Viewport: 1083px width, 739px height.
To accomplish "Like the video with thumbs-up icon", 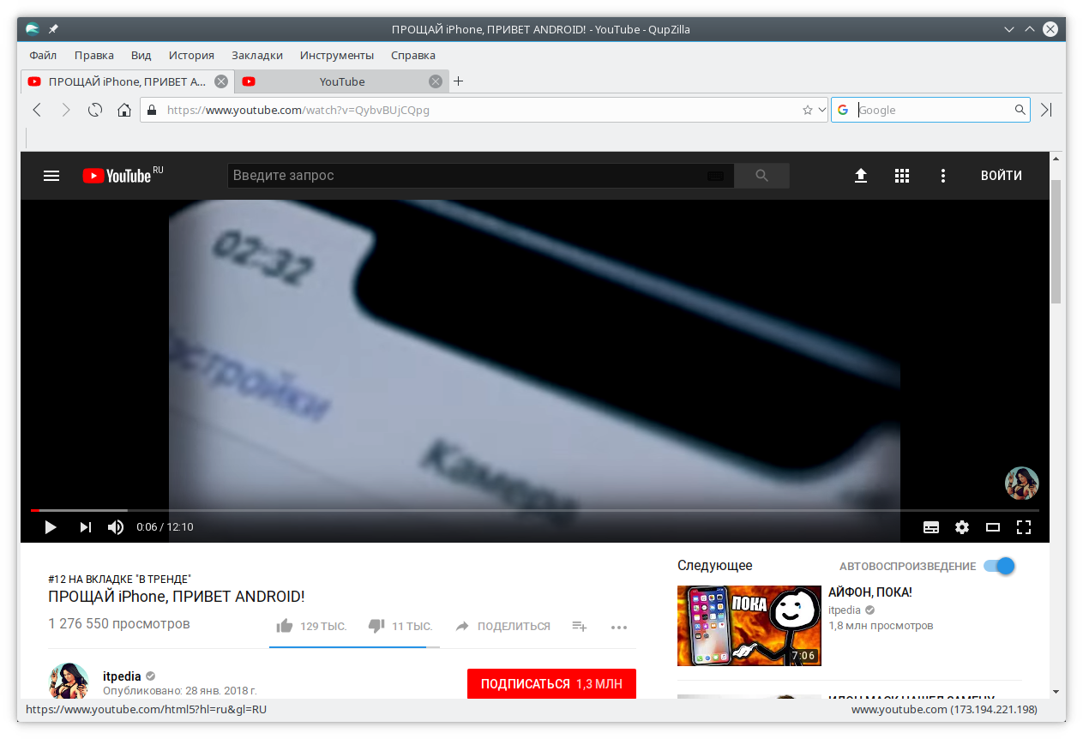I will click(285, 626).
